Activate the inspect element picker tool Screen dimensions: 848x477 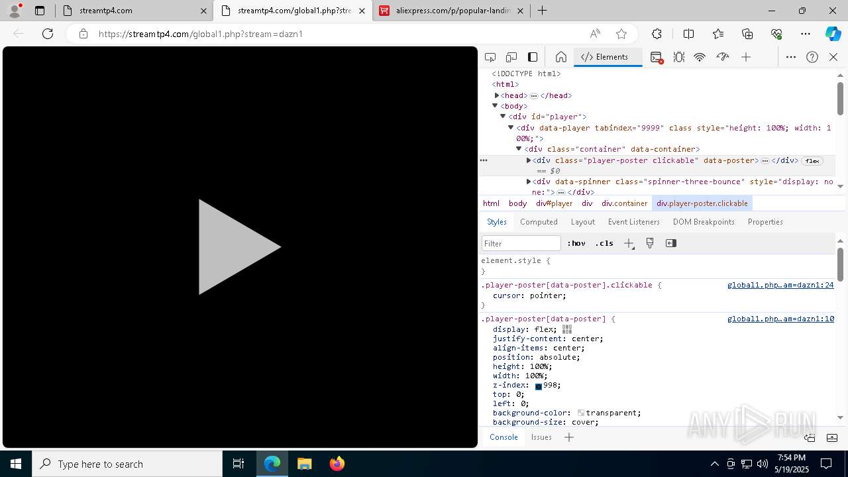pyautogui.click(x=490, y=57)
